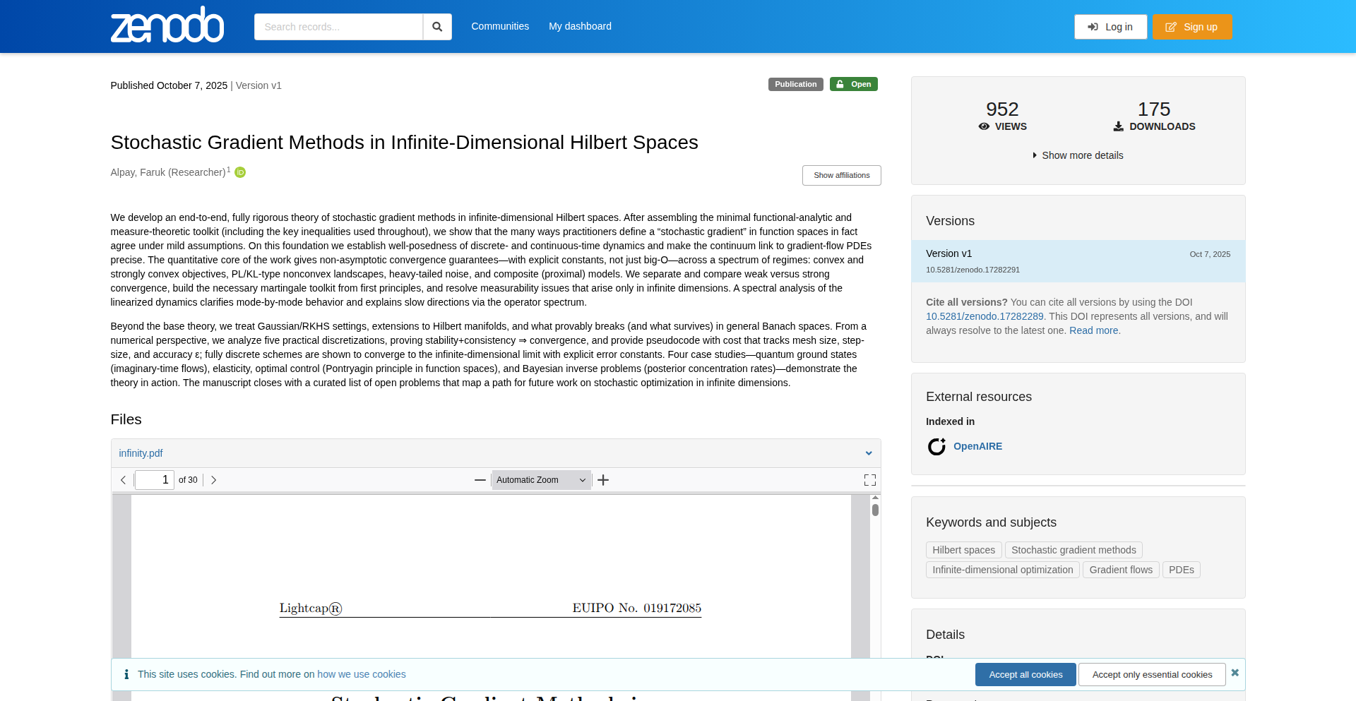The width and height of the screenshot is (1356, 701).
Task: Open the Automatic Zoom dropdown
Action: point(541,480)
